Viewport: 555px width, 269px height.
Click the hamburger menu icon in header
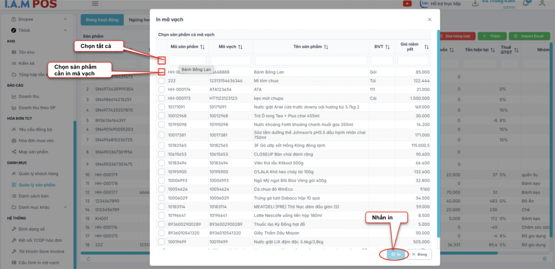pos(95,4)
